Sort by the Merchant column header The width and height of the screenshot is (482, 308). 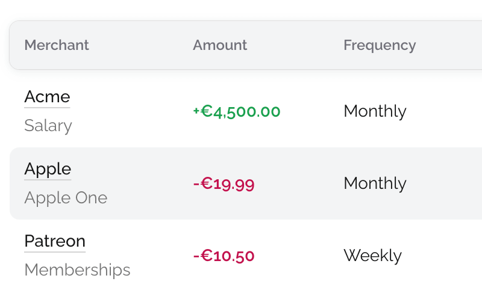(57, 45)
